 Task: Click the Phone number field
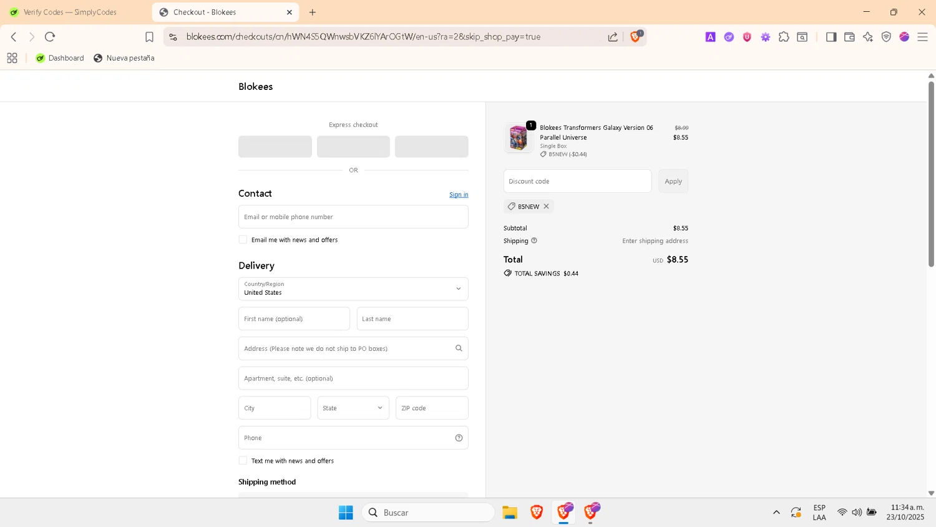tap(353, 438)
